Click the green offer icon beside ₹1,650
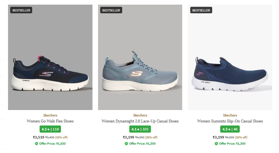Viewport: 279px width, 153px height. point(36,143)
